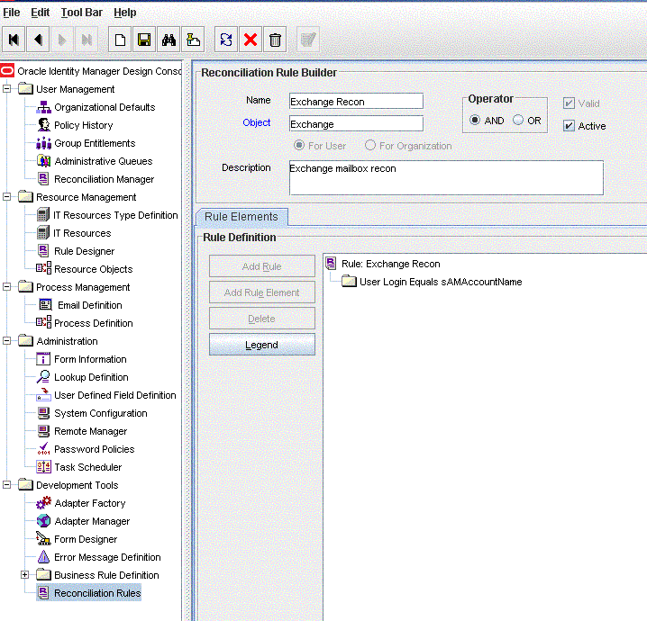Click the Notes stamp toolbar icon
The image size is (647, 621).
[x=193, y=40]
